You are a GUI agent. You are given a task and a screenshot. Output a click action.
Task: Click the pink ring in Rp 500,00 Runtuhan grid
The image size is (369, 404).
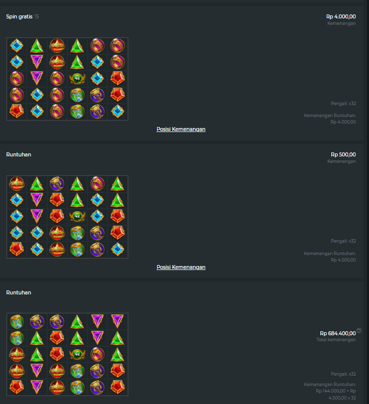coord(97,184)
